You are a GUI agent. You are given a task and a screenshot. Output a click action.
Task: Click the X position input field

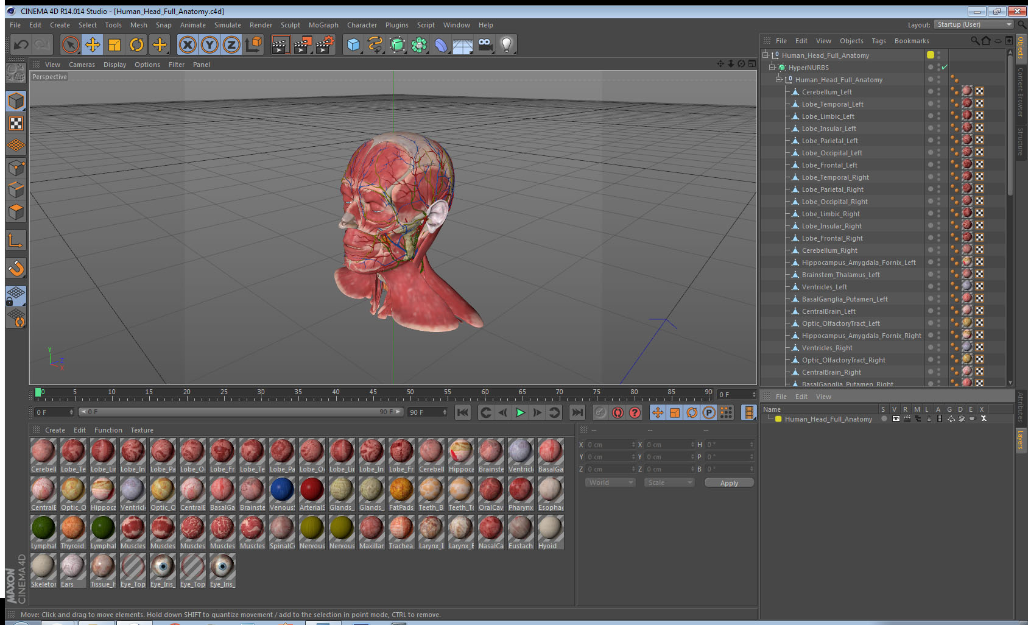(x=610, y=445)
